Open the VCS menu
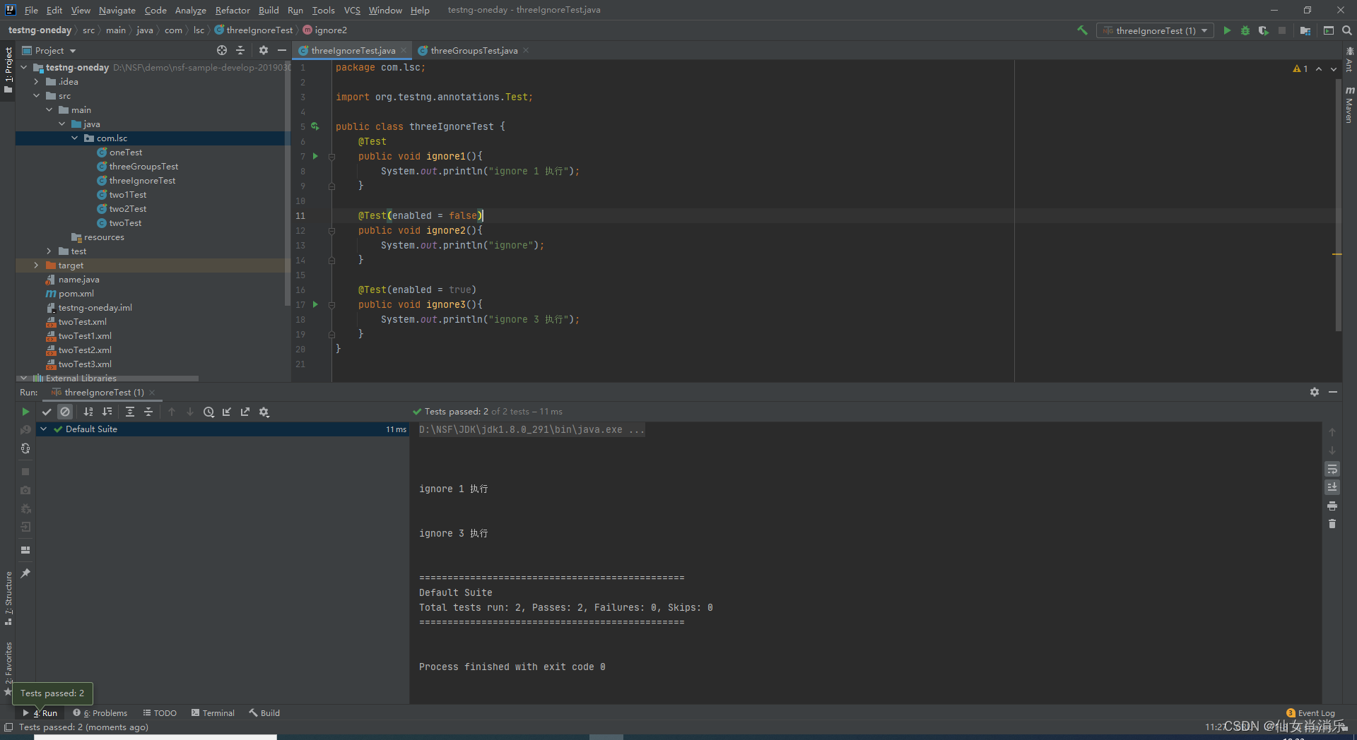Image resolution: width=1357 pixels, height=740 pixels. coord(352,10)
